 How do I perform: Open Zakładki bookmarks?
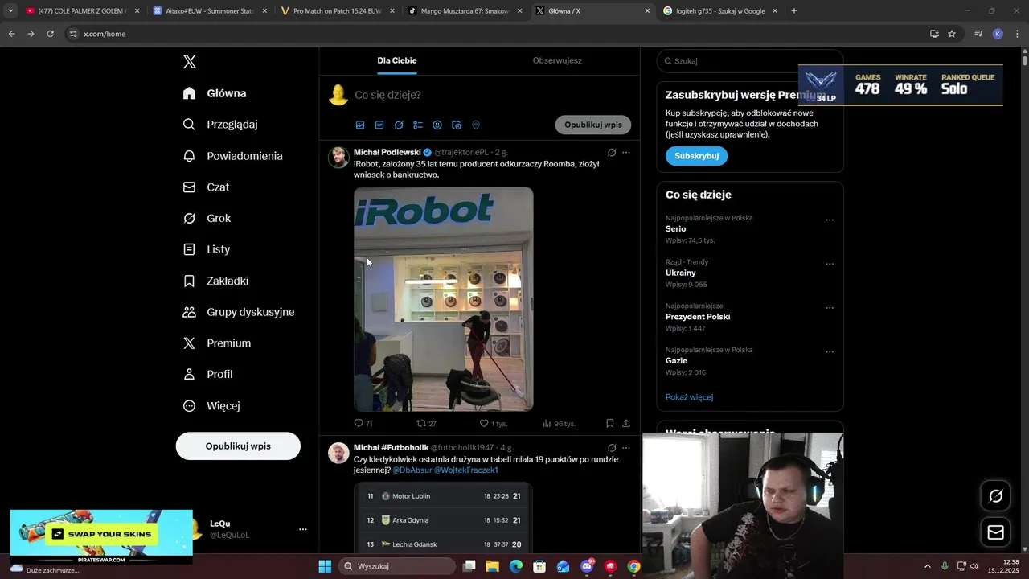215,281
